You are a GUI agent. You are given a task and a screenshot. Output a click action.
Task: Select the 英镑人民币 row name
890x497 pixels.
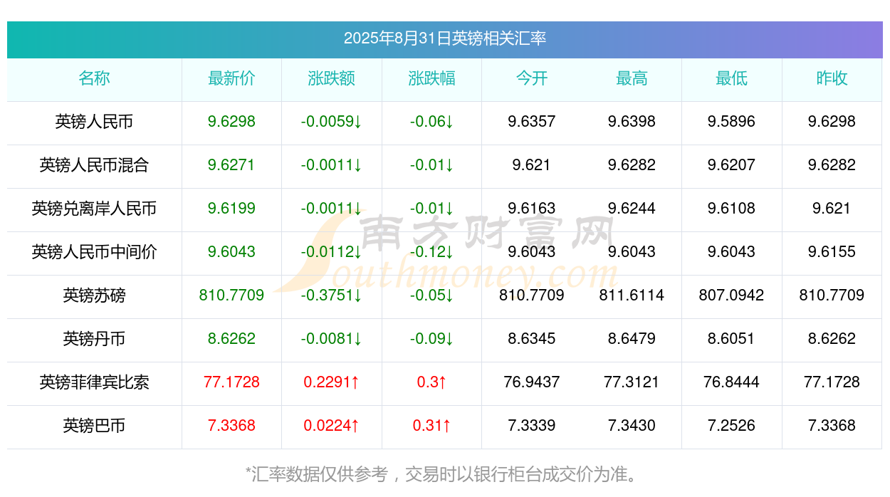coord(94,122)
